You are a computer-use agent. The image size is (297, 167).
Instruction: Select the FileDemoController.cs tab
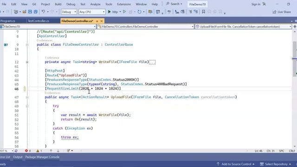[x=77, y=21]
